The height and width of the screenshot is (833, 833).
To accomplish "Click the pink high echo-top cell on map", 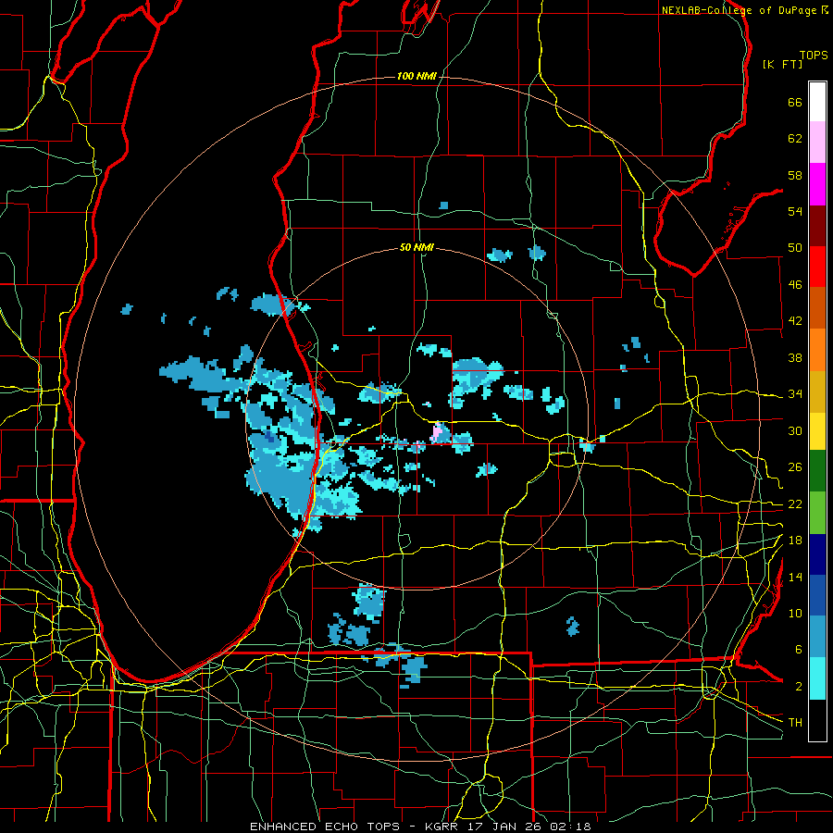I will tap(437, 431).
